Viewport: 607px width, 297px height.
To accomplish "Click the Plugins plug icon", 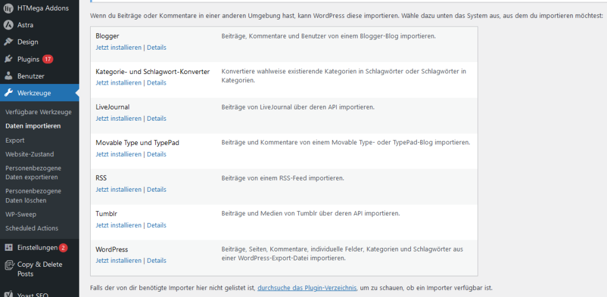I will pyautogui.click(x=8, y=59).
